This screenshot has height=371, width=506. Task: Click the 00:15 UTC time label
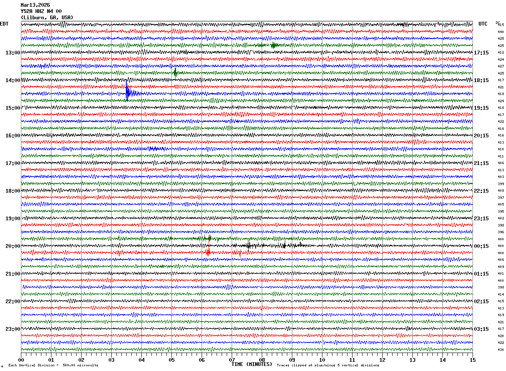(481, 246)
